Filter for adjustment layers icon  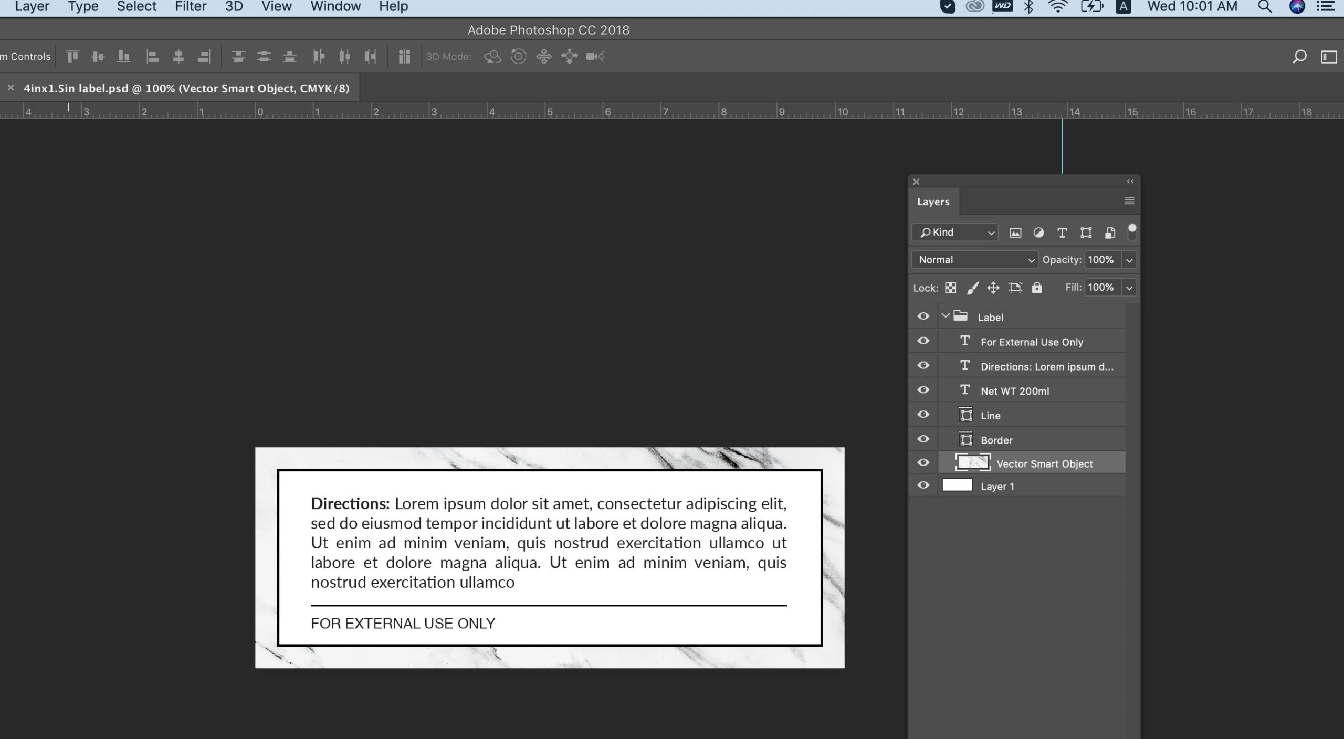1038,233
